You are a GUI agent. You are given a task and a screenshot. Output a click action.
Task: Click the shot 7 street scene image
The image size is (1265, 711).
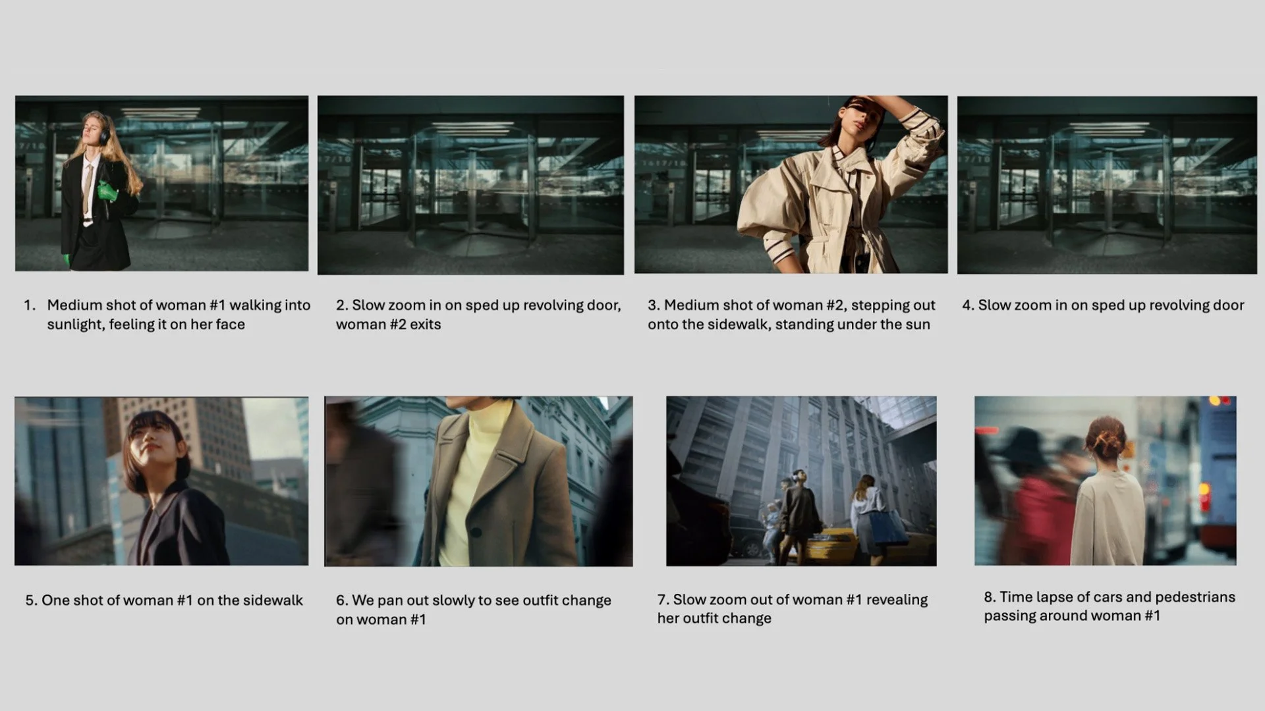tap(801, 481)
